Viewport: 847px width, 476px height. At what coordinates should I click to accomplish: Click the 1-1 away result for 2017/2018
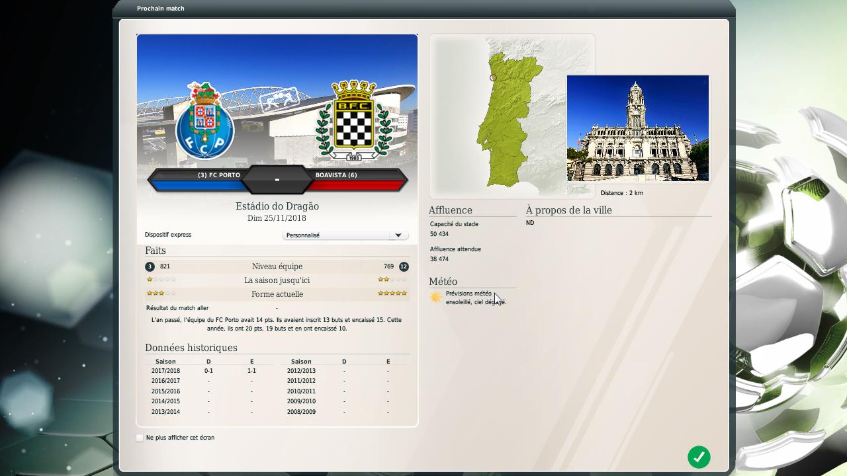251,371
